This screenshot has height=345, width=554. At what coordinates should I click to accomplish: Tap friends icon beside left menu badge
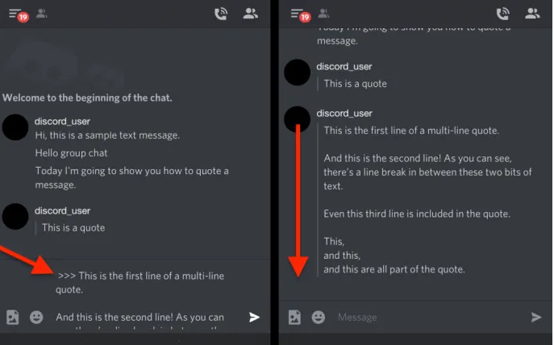pos(42,14)
